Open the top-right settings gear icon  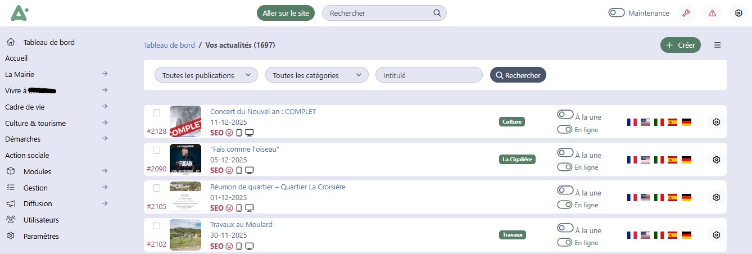click(x=739, y=13)
